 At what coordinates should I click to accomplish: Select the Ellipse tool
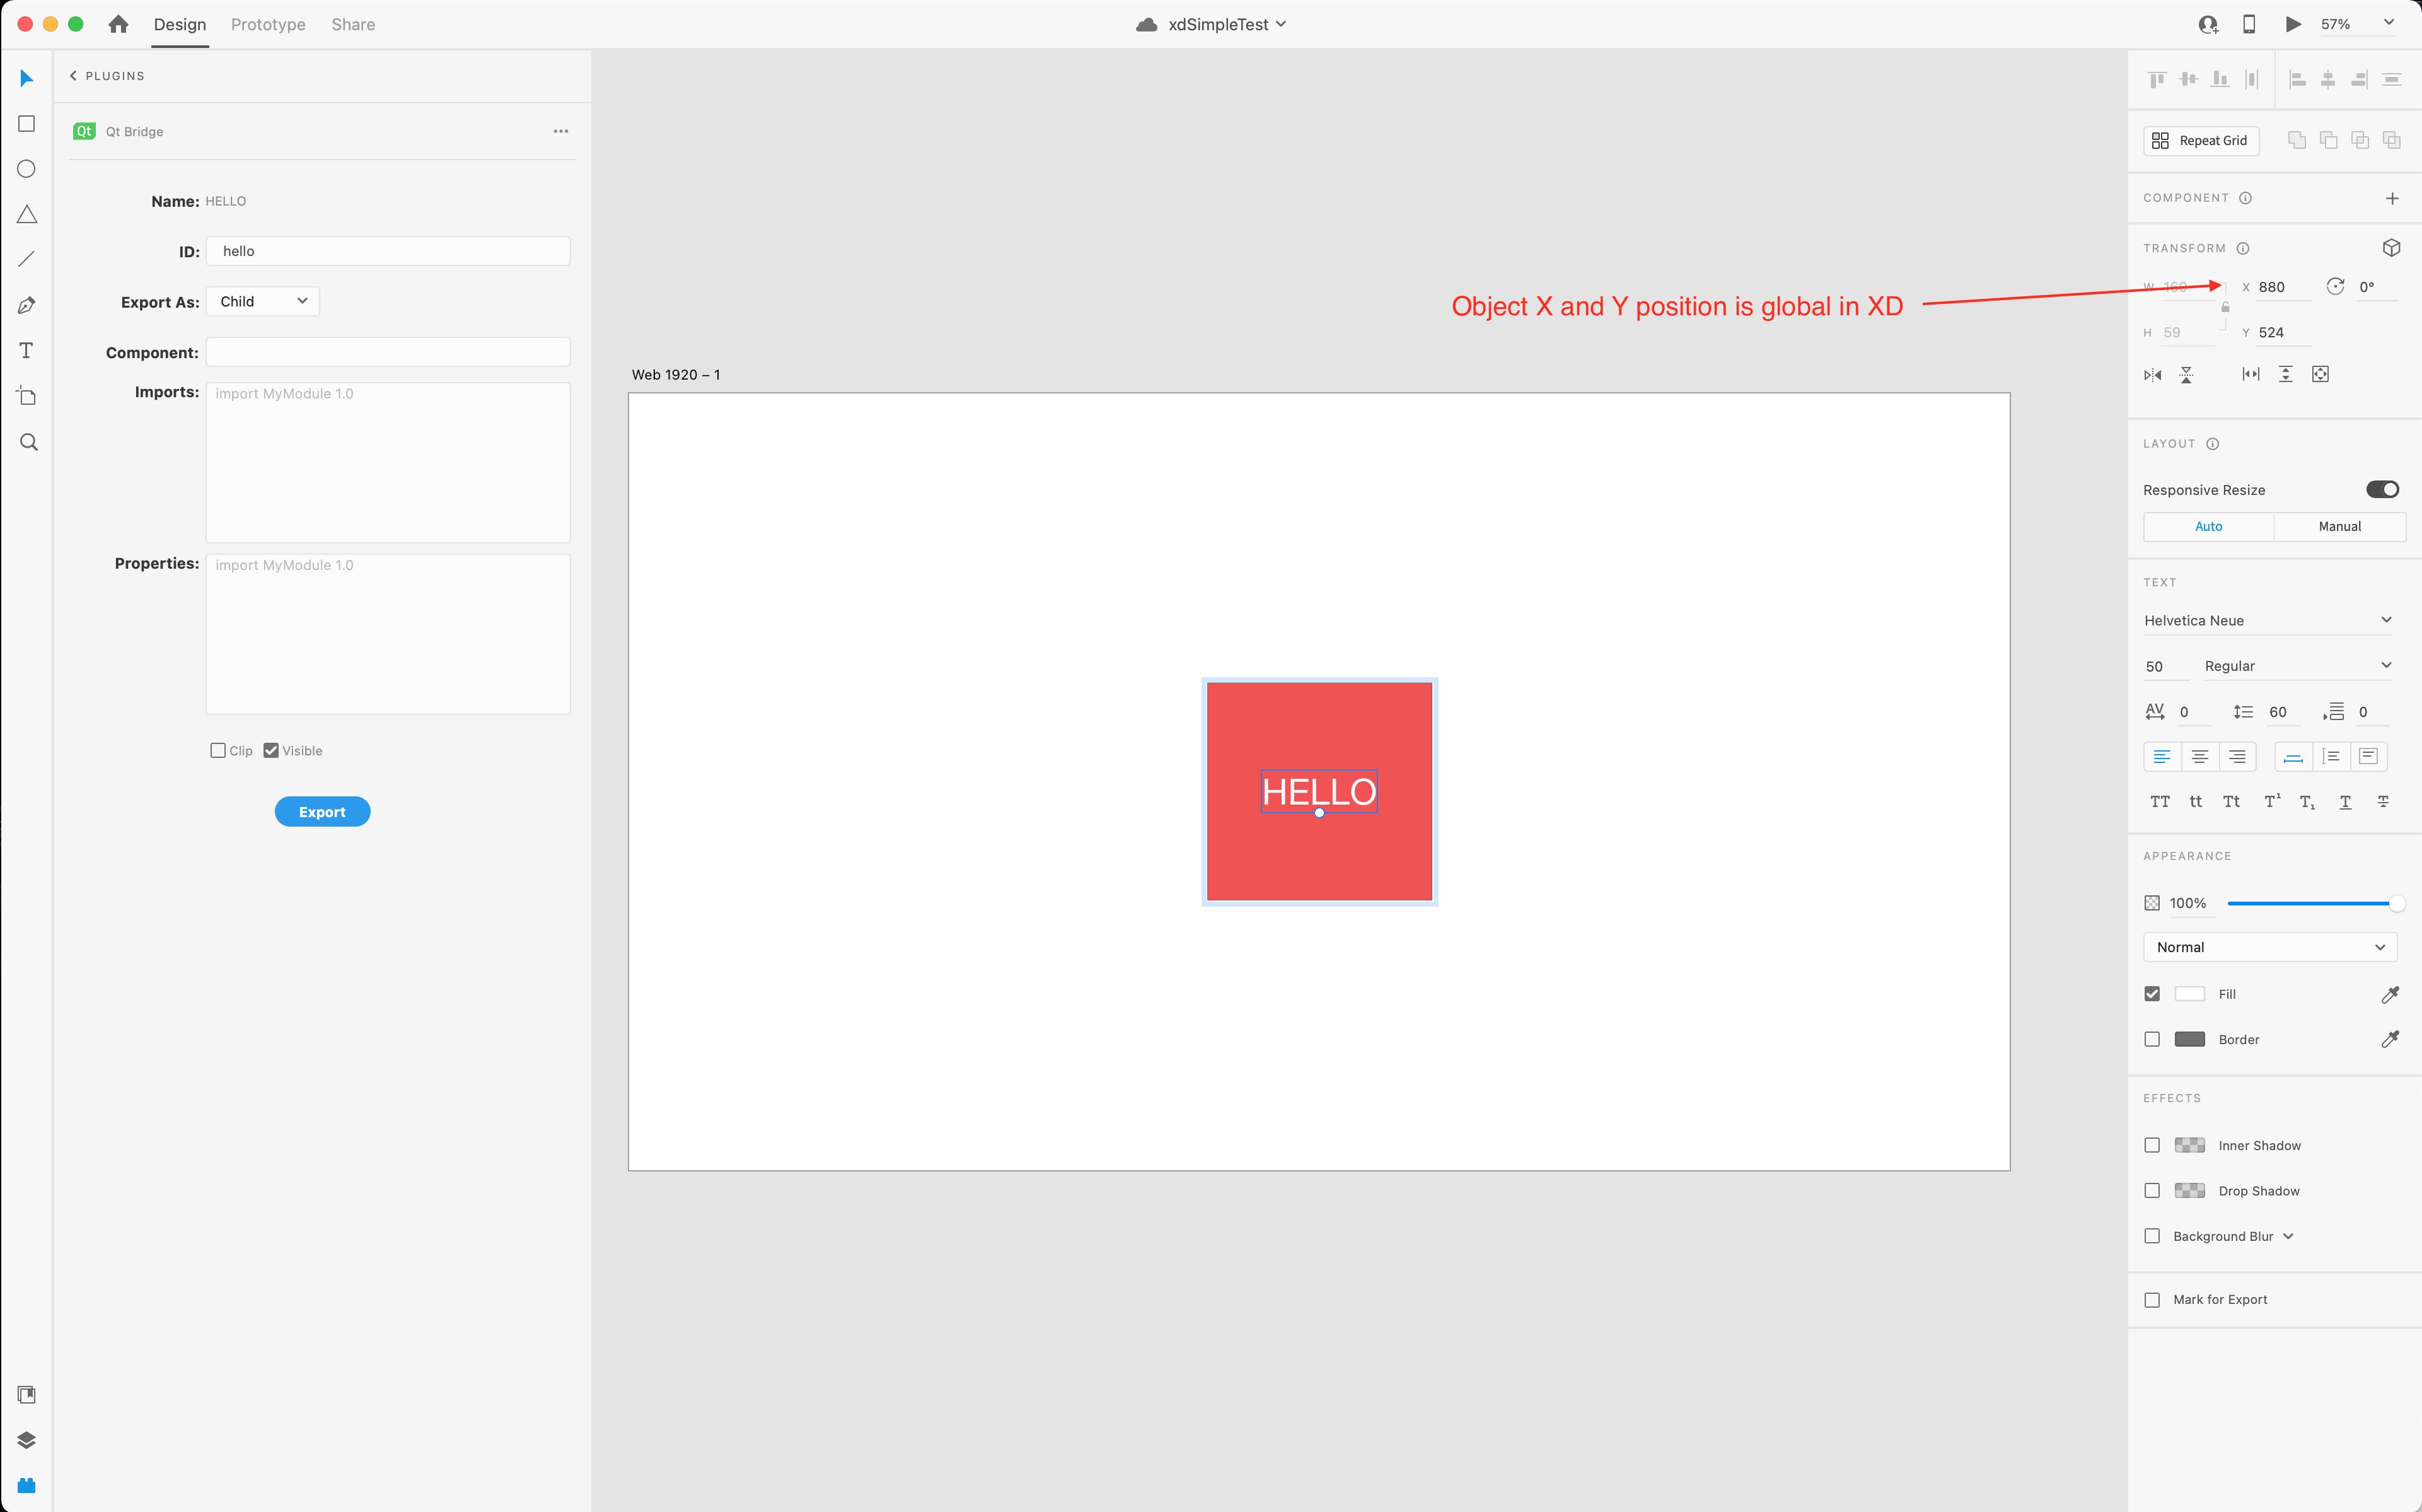(27, 169)
